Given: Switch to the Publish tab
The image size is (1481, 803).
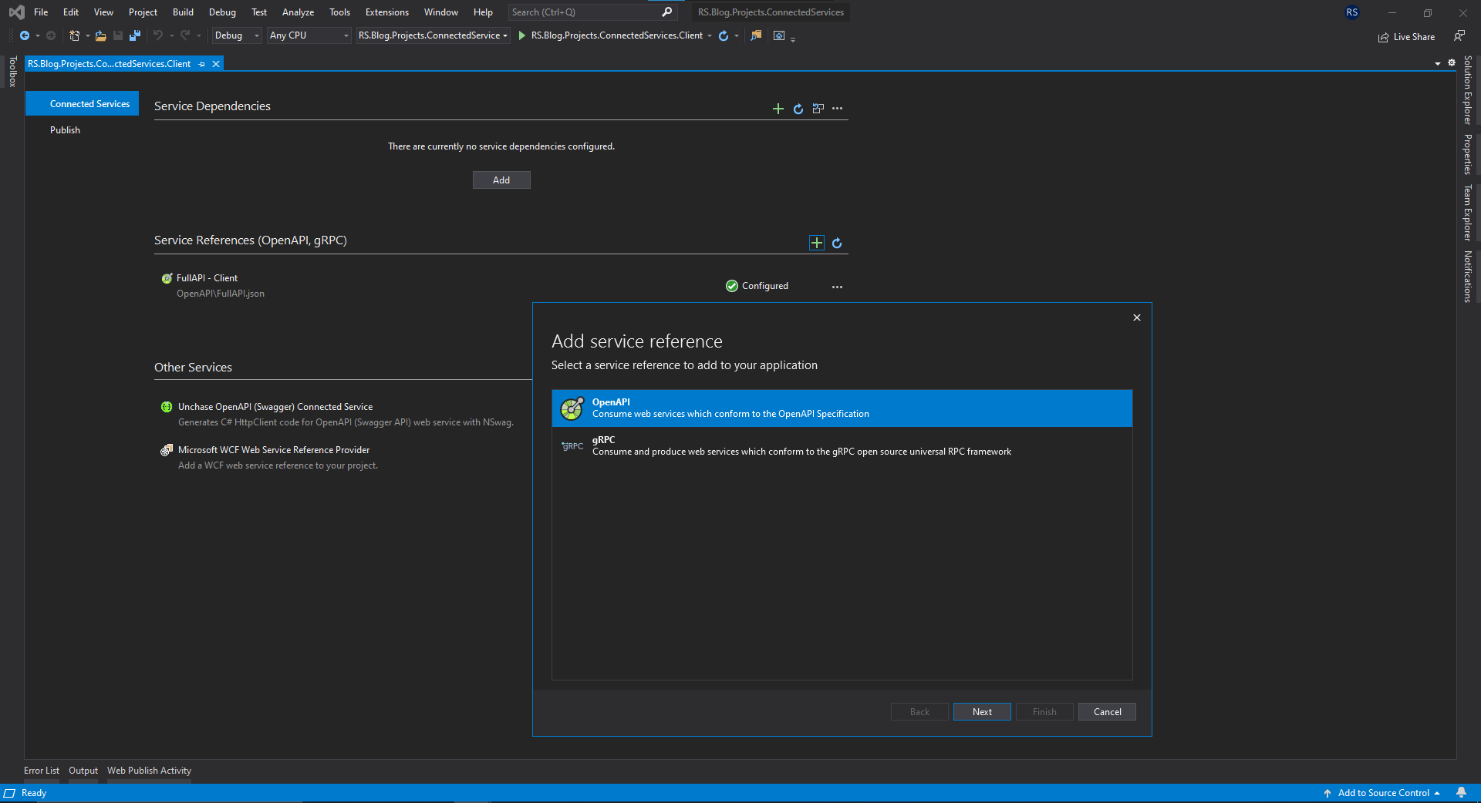Looking at the screenshot, I should pos(65,130).
